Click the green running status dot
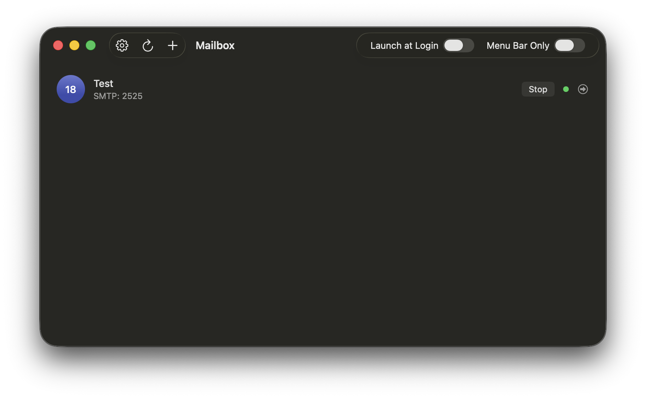646x399 pixels. tap(566, 89)
